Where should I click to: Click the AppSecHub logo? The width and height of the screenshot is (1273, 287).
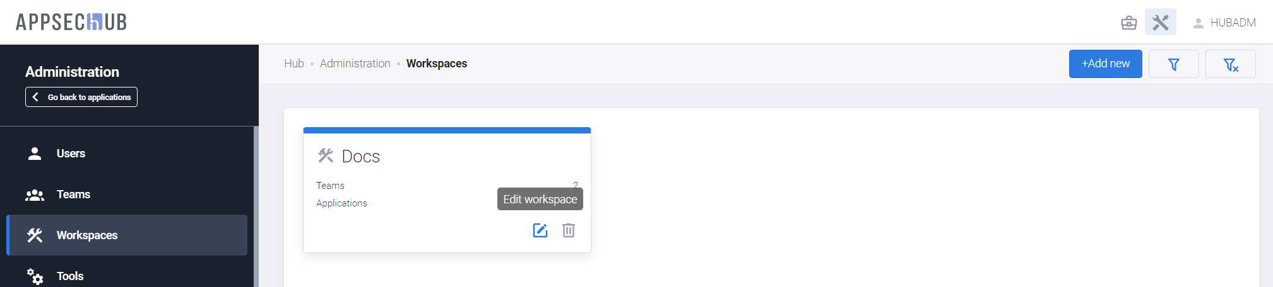[x=71, y=22]
